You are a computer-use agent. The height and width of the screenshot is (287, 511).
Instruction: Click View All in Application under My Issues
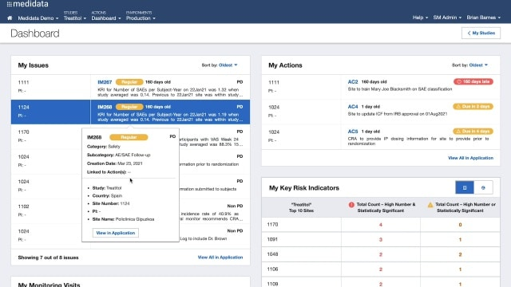pos(220,258)
